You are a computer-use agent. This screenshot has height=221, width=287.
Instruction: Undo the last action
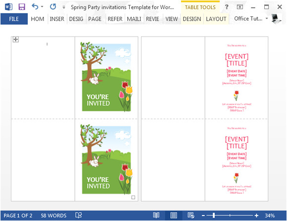[35, 6]
